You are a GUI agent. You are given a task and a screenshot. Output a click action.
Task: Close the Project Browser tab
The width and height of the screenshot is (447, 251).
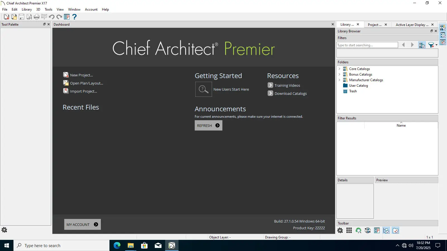386,25
